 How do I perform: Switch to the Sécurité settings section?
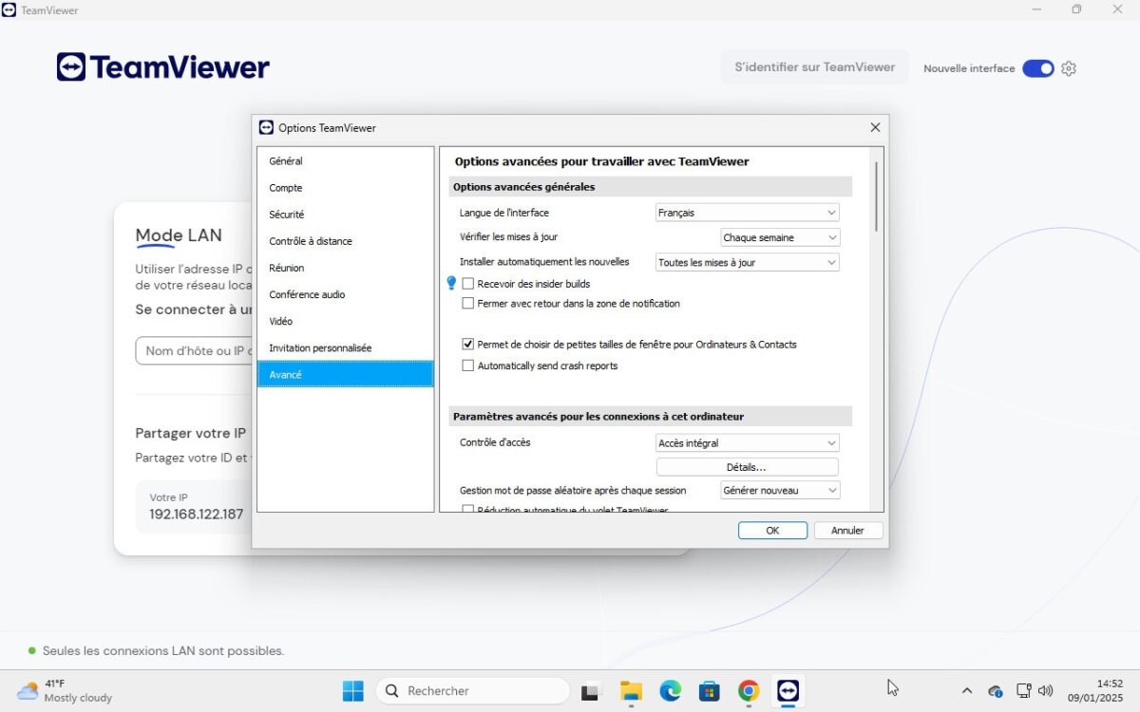pyautogui.click(x=286, y=214)
